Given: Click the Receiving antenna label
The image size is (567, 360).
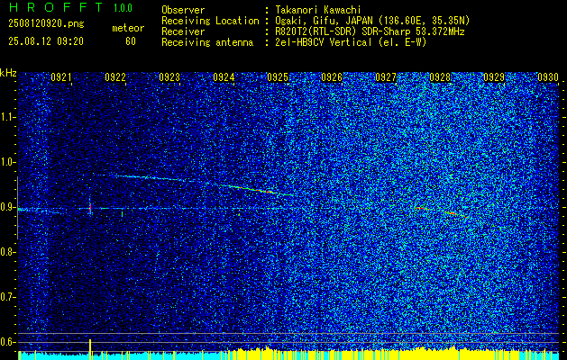Looking at the screenshot, I should click(207, 42).
